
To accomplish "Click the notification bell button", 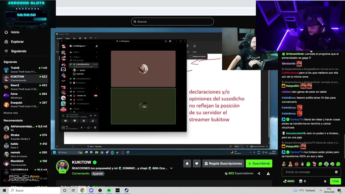I will (x=187, y=164).
